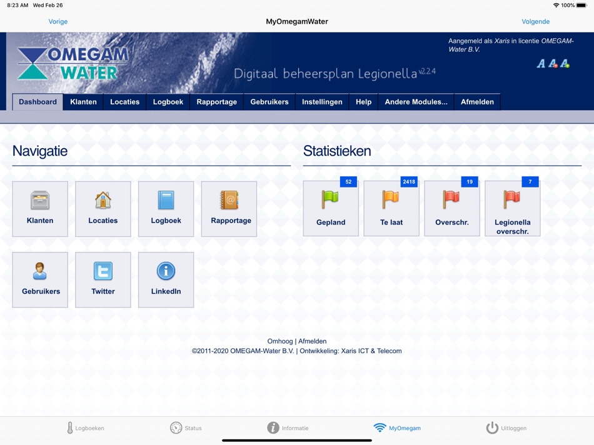Click the 2418 badge on Te laat
Image resolution: width=594 pixels, height=445 pixels.
coord(409,182)
